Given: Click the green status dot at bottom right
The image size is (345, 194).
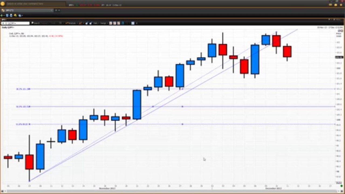Looking at the screenshot, I should point(341,186).
